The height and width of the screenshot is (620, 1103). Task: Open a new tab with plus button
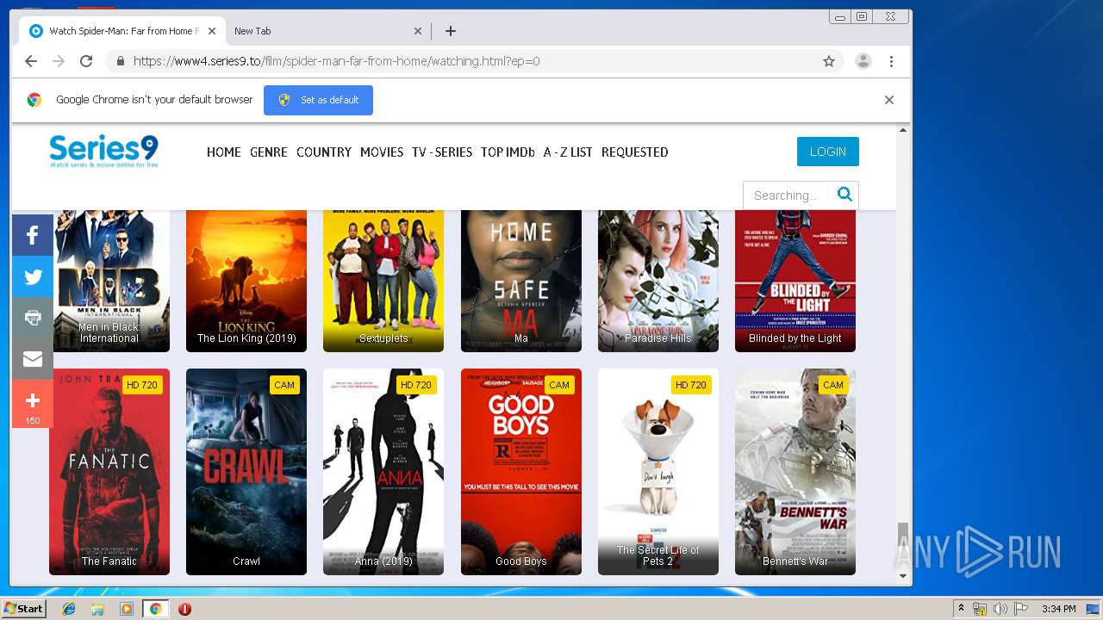(x=451, y=31)
